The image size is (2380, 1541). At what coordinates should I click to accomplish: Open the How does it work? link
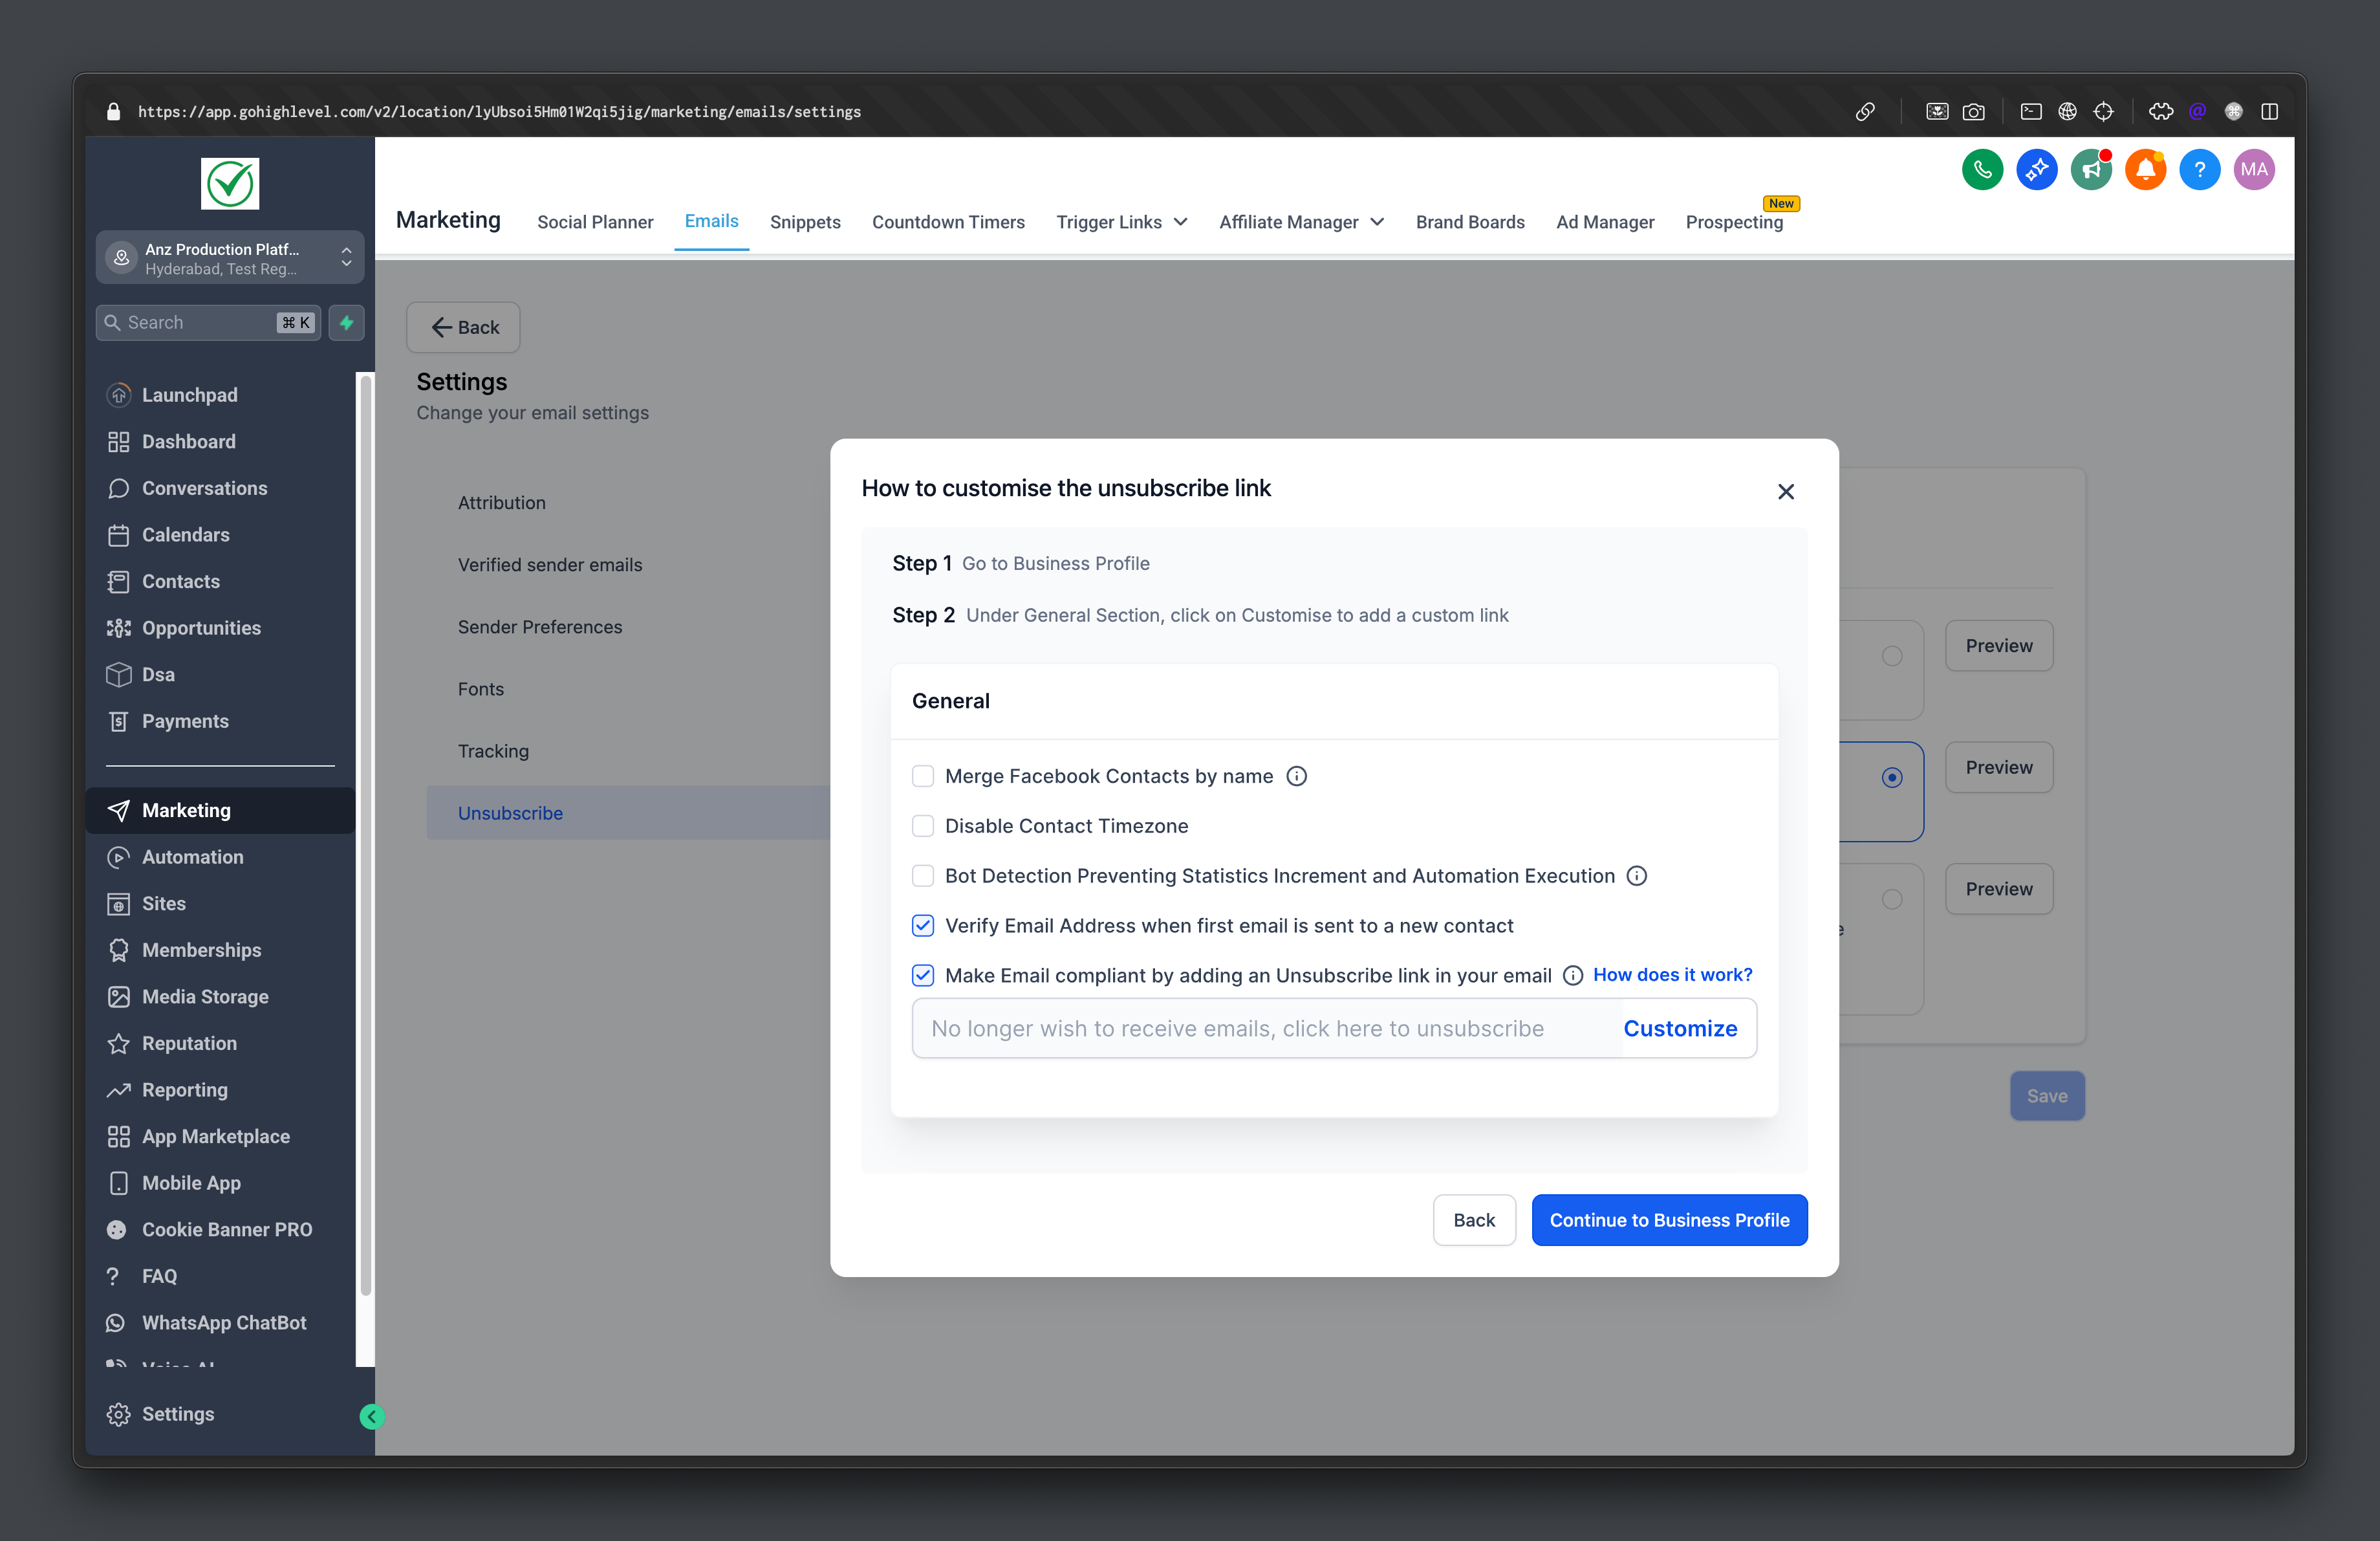coord(1672,975)
